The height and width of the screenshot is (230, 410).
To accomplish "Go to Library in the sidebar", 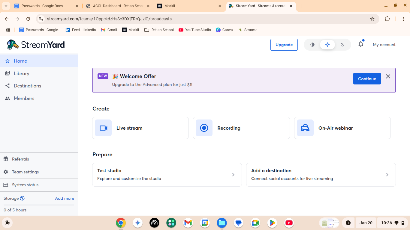I will pos(21,73).
